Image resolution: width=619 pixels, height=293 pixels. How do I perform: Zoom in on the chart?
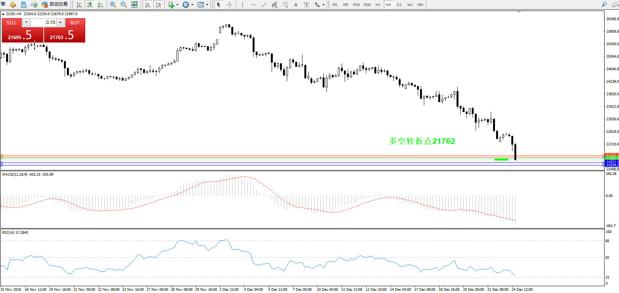click(x=113, y=5)
